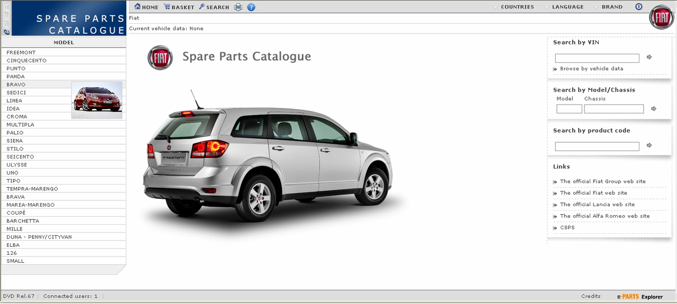Select MAREA-MARENGO model
The image size is (677, 304).
coord(63,205)
